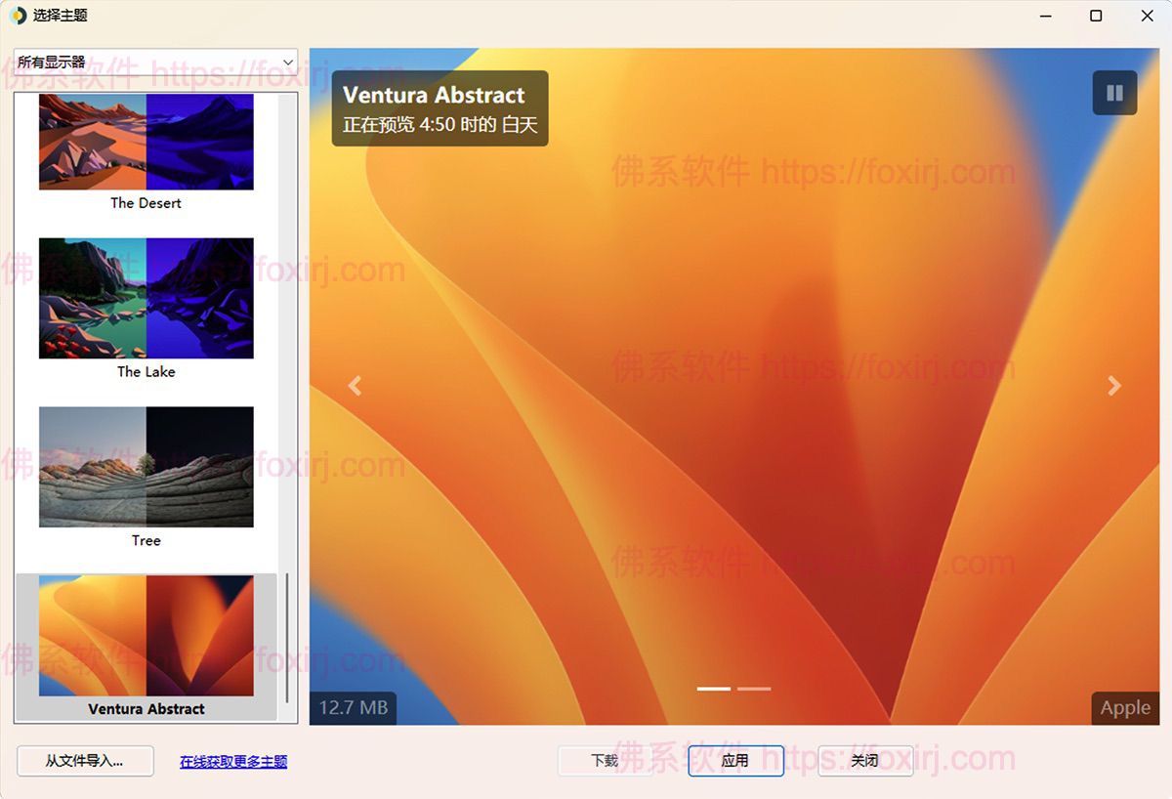Select the second preview pagination dot
The image size is (1172, 799).
753,689
